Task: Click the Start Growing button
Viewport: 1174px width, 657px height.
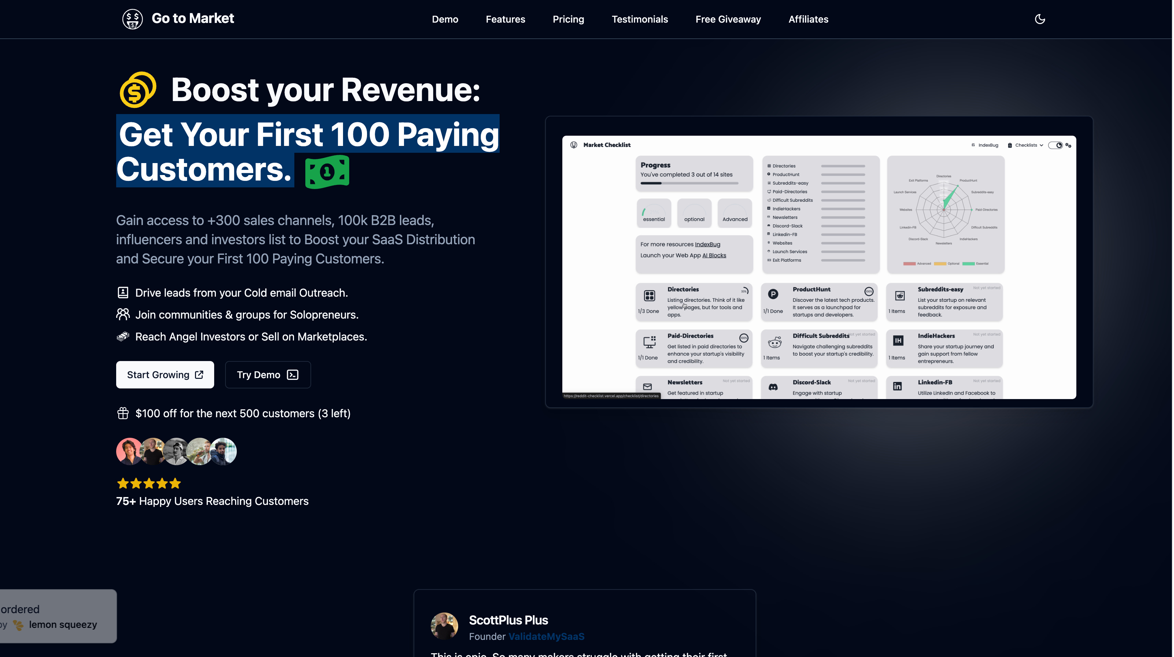Action: point(165,374)
